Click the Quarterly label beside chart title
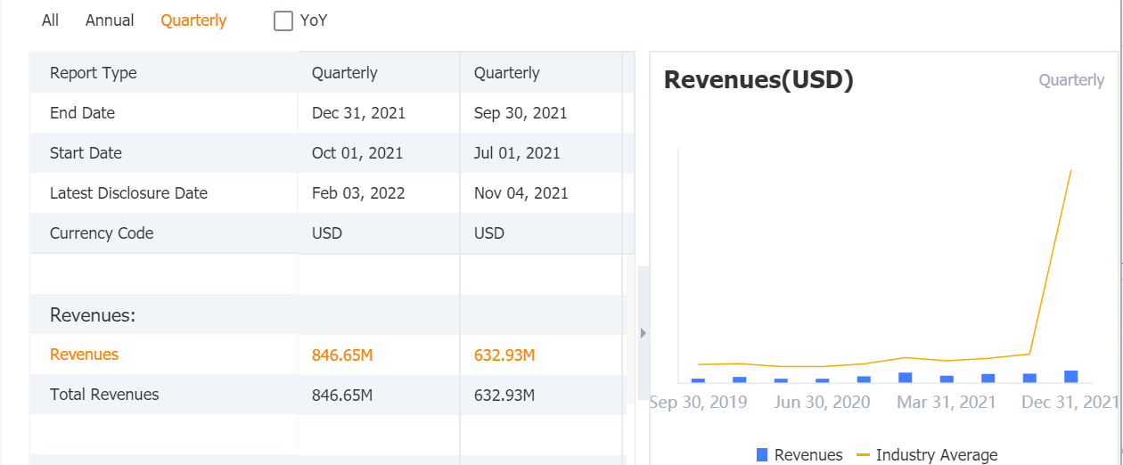The height and width of the screenshot is (465, 1123). [1071, 80]
